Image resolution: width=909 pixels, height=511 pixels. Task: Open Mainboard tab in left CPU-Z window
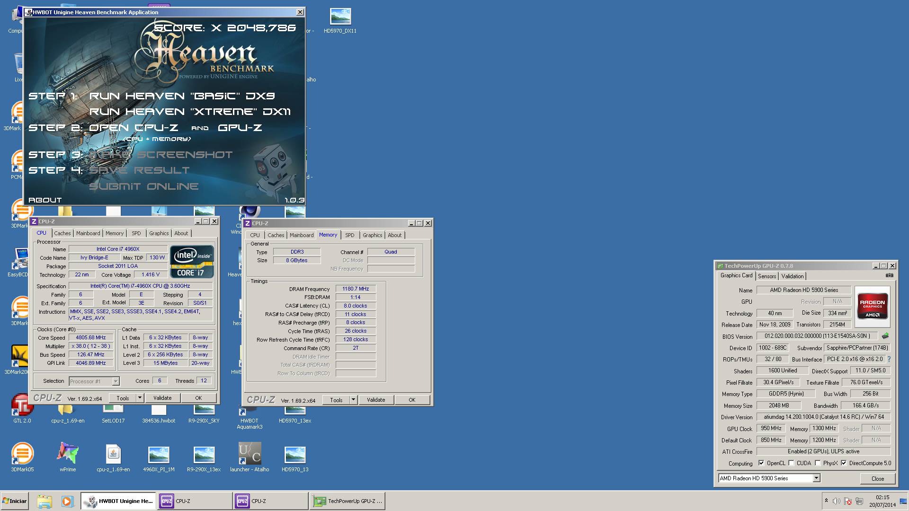tap(88, 233)
